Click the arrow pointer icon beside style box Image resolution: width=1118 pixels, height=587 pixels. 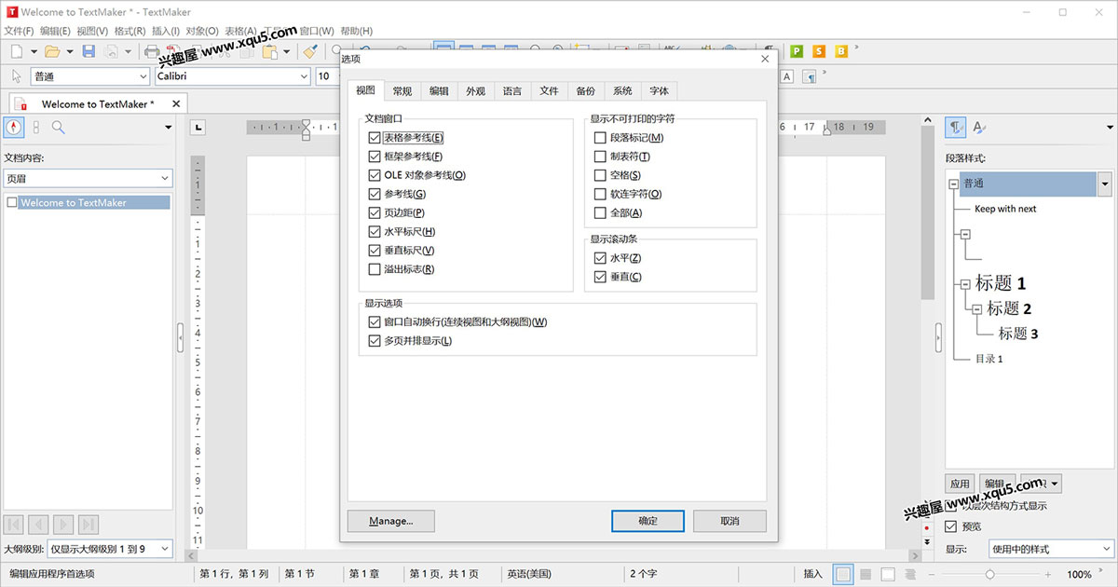(17, 76)
